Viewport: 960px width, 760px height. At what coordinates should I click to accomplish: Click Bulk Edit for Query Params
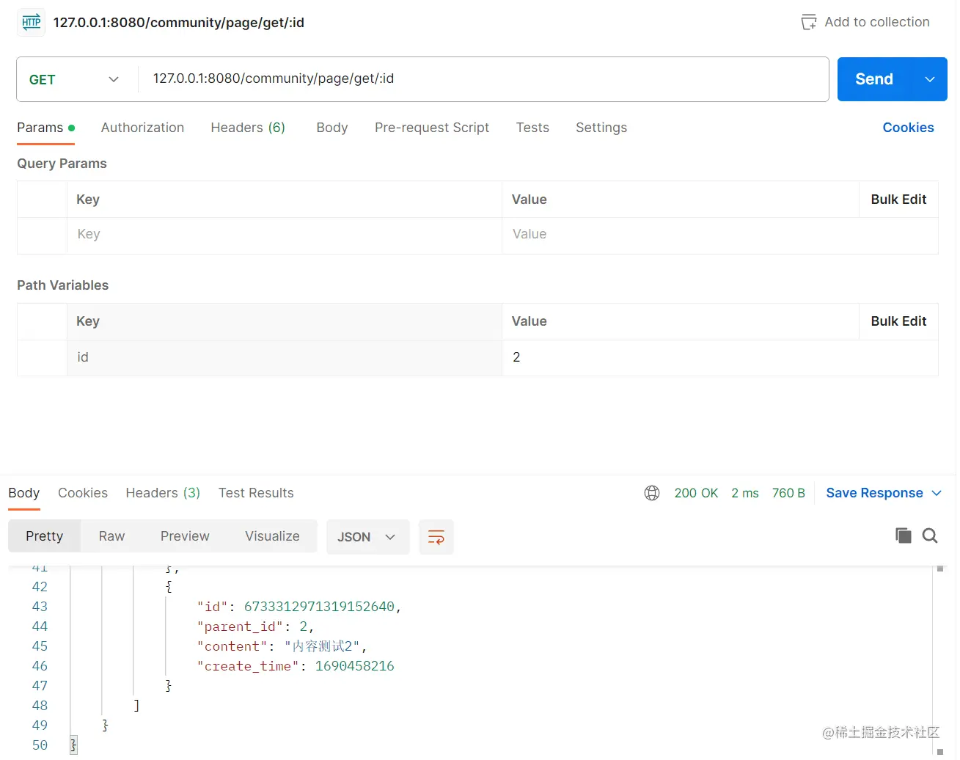pos(898,200)
